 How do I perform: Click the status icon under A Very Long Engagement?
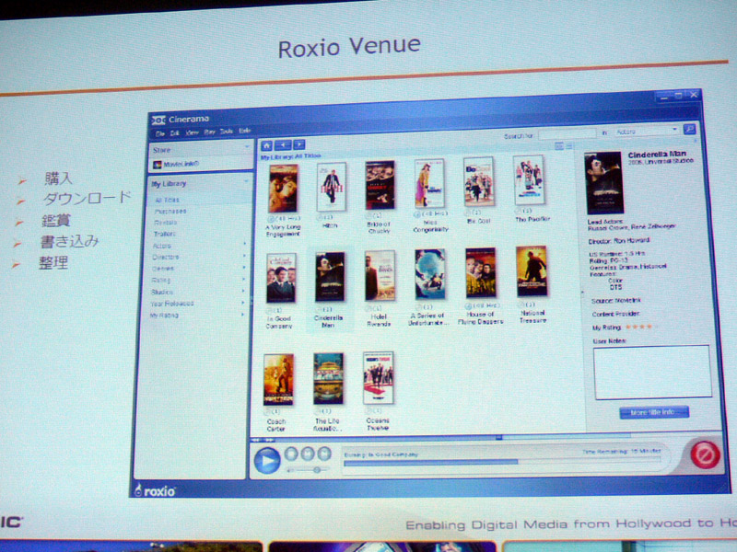[271, 219]
